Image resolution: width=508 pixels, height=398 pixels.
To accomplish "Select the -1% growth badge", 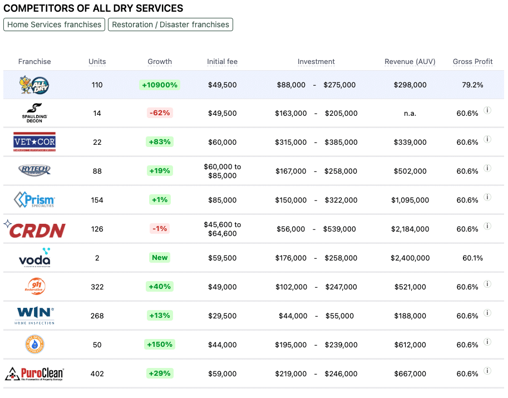I will (160, 228).
